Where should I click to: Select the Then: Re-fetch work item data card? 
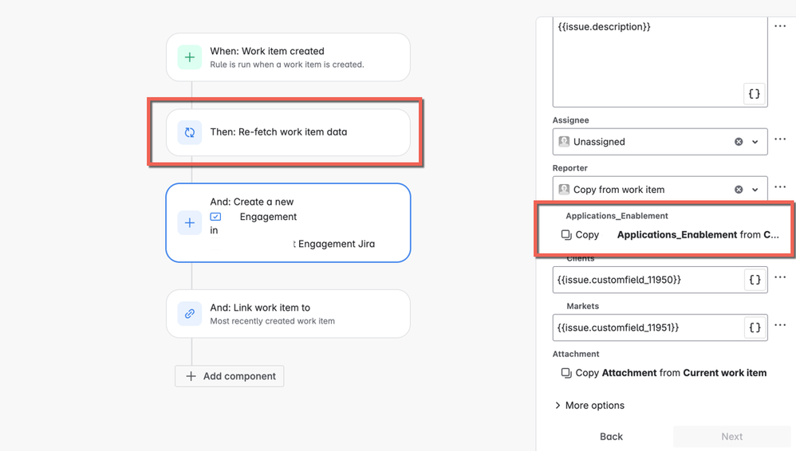pyautogui.click(x=289, y=132)
